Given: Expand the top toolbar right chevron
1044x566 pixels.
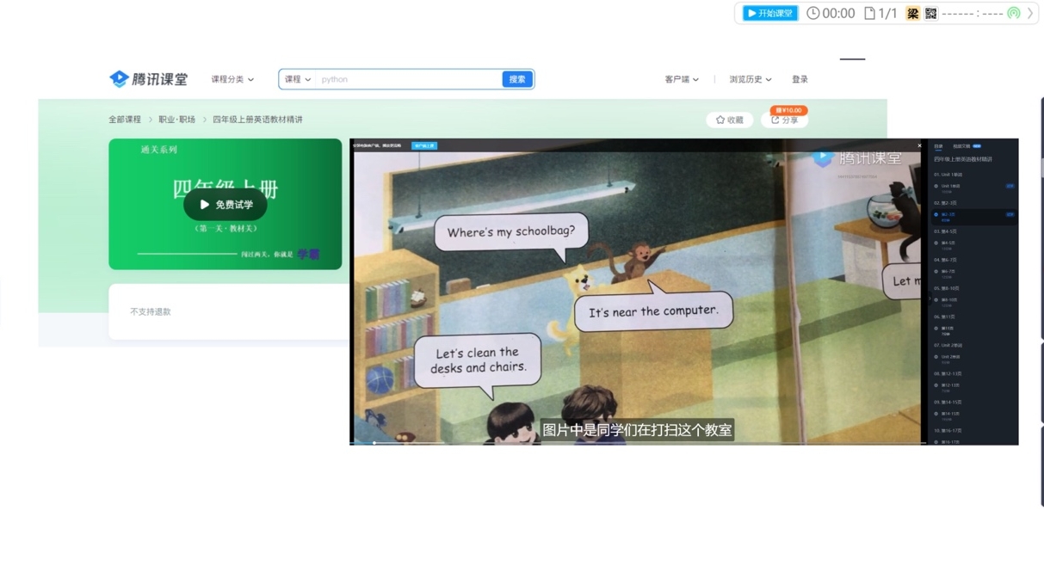Looking at the screenshot, I should (x=1030, y=14).
